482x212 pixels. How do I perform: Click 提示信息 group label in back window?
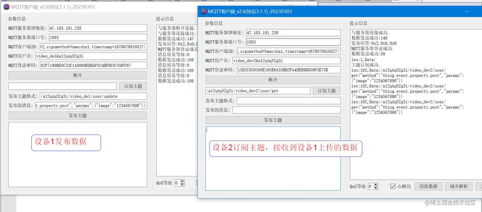[165, 19]
